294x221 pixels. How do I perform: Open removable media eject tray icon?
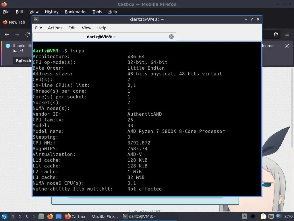[245, 216]
